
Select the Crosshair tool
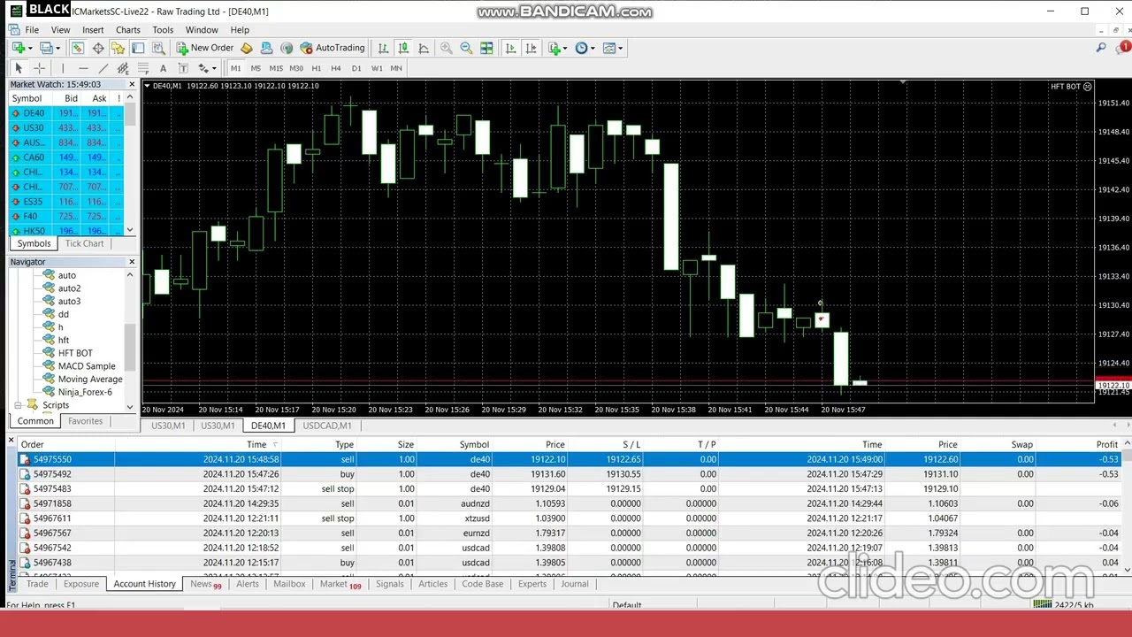(x=39, y=68)
